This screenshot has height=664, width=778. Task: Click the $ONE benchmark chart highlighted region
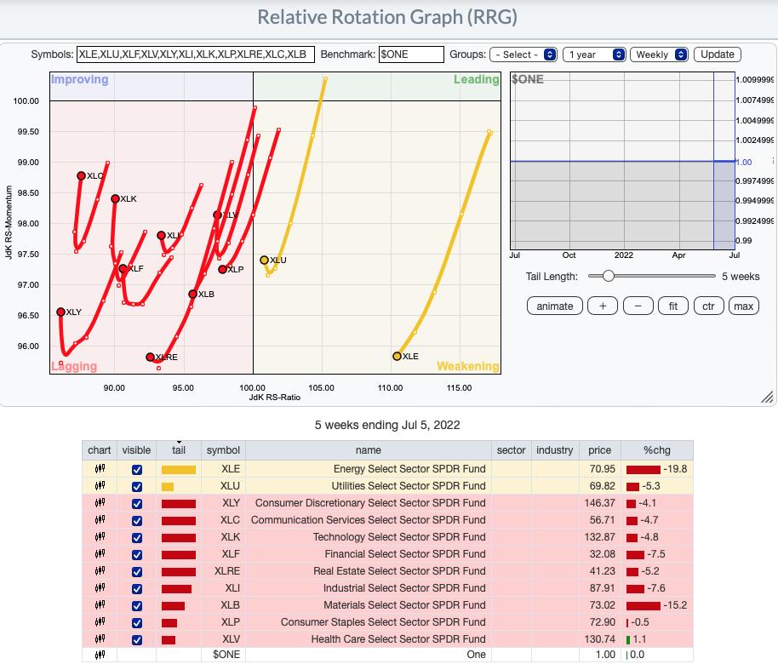pos(724,161)
